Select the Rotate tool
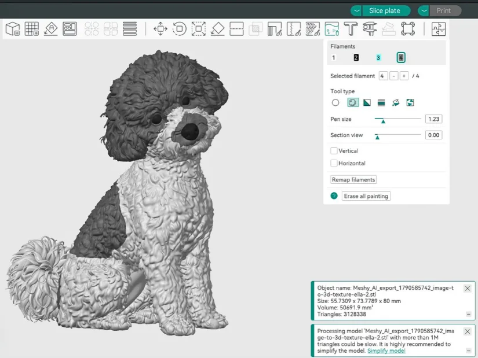This screenshot has width=478, height=358. click(179, 28)
